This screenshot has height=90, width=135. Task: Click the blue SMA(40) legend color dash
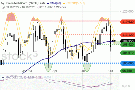pos(48,3)
